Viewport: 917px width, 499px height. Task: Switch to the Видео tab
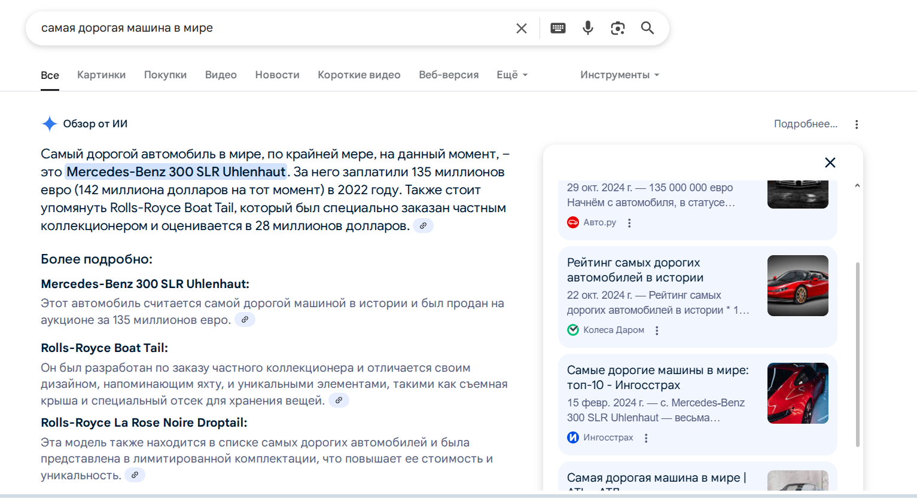pyautogui.click(x=221, y=75)
